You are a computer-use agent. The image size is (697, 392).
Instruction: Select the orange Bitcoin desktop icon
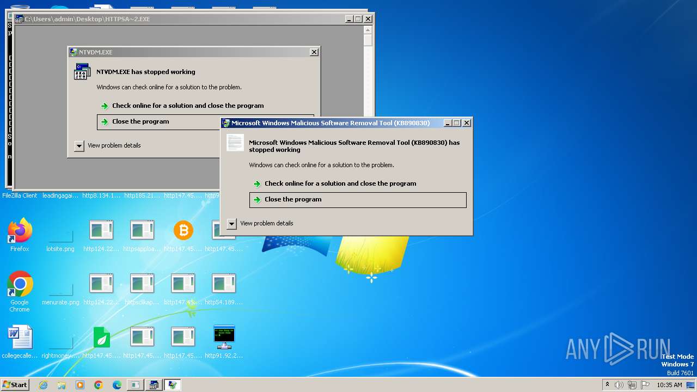tap(184, 230)
